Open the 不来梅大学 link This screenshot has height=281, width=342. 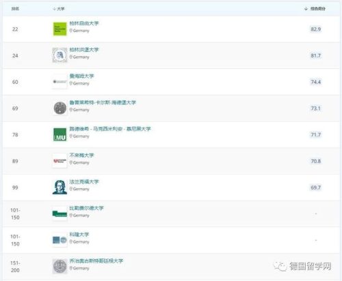[81, 155]
